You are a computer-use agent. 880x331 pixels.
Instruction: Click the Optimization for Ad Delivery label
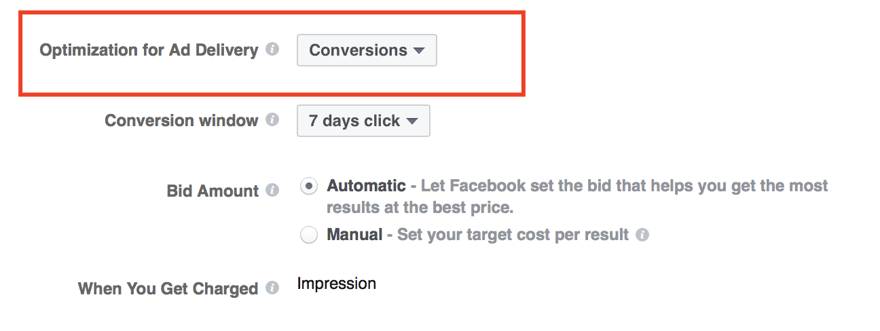coord(149,50)
